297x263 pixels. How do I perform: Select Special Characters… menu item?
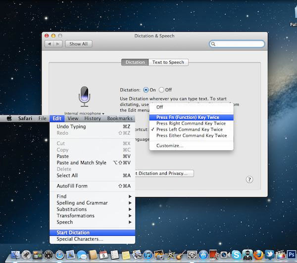click(x=93, y=239)
